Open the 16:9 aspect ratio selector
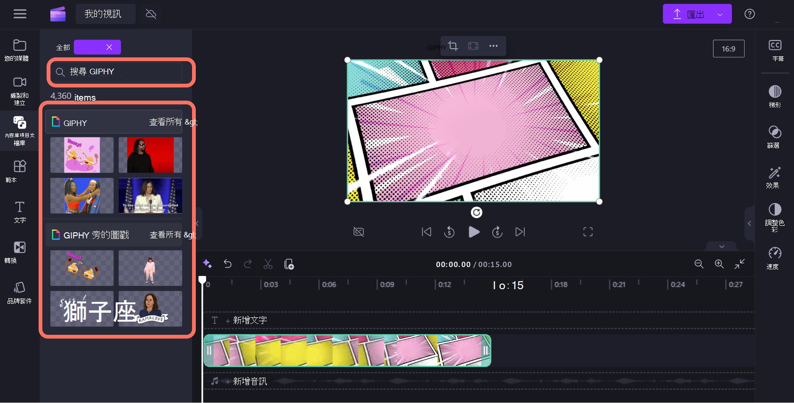Viewport: 794px width, 403px height. [729, 48]
